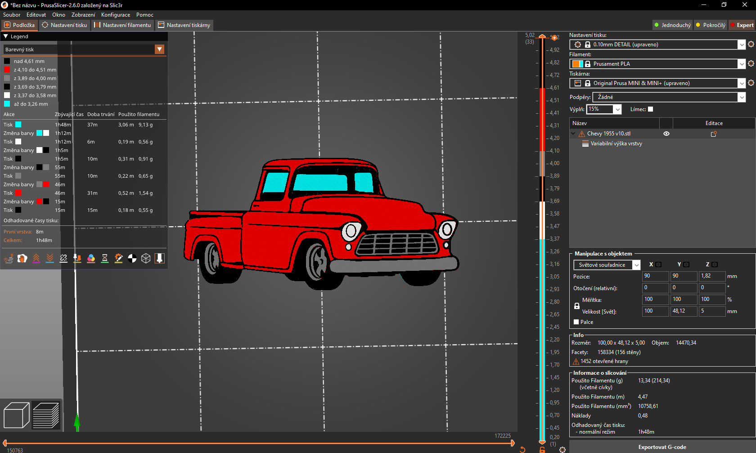Image resolution: width=756 pixels, height=453 pixels.
Task: Open the Zobrazení menu
Action: pyautogui.click(x=83, y=15)
